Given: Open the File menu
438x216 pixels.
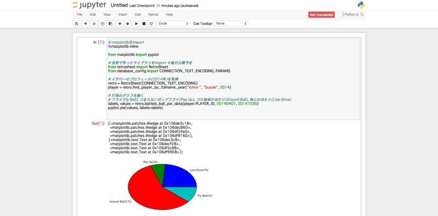Looking at the screenshot, I should pos(79,15).
